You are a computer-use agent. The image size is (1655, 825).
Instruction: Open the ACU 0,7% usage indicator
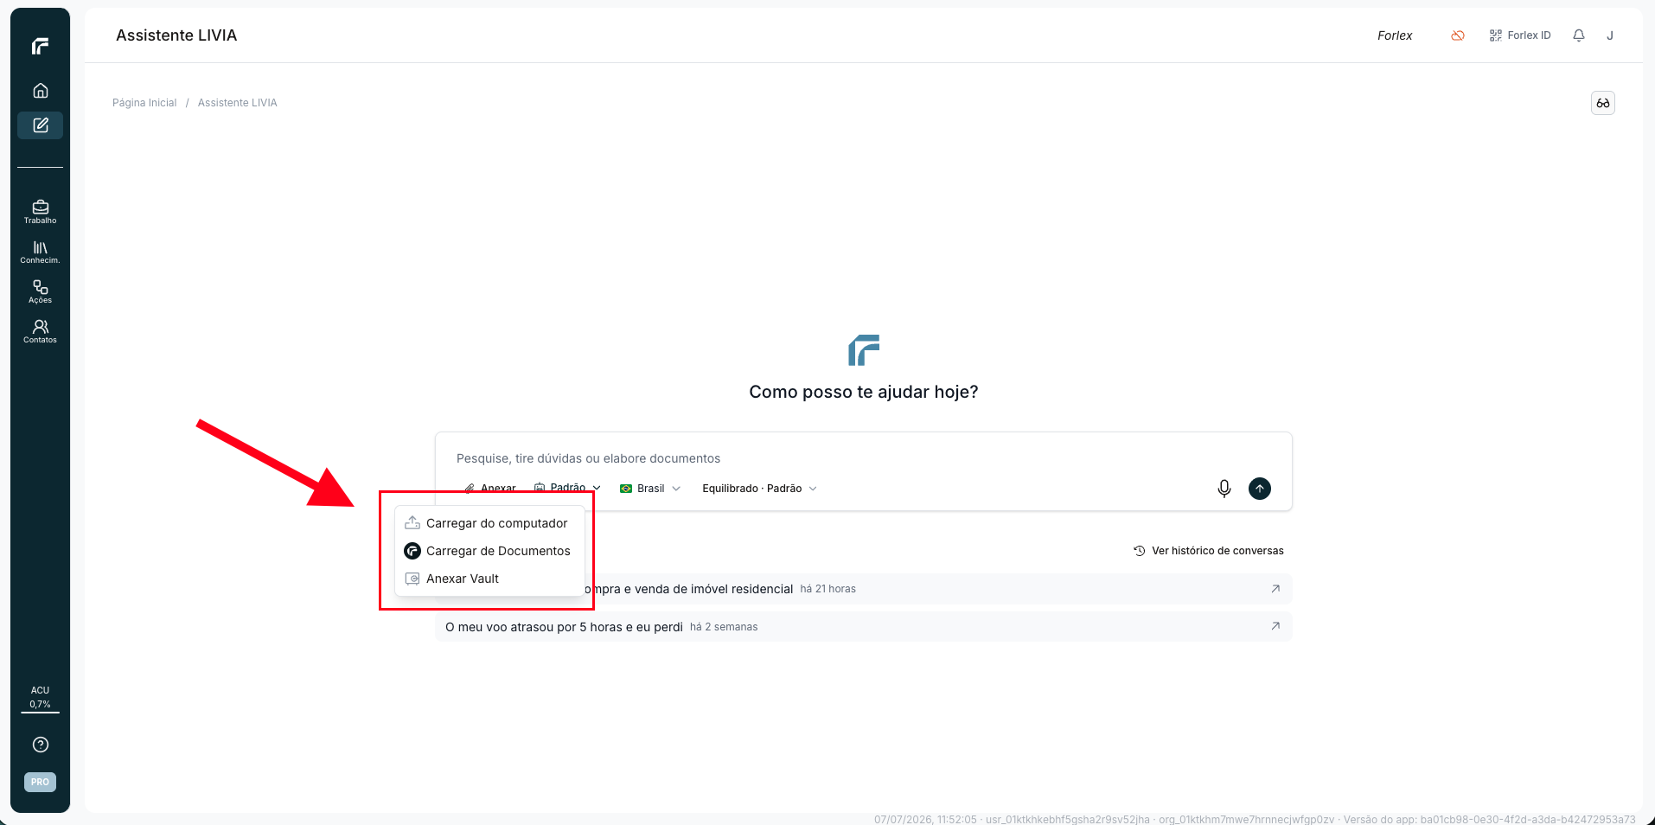point(40,698)
